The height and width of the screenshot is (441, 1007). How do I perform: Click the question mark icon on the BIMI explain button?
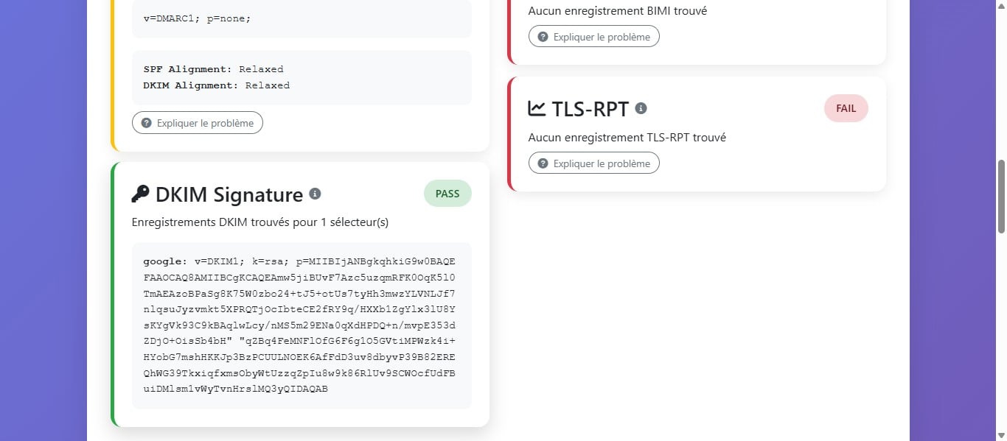pyautogui.click(x=543, y=36)
